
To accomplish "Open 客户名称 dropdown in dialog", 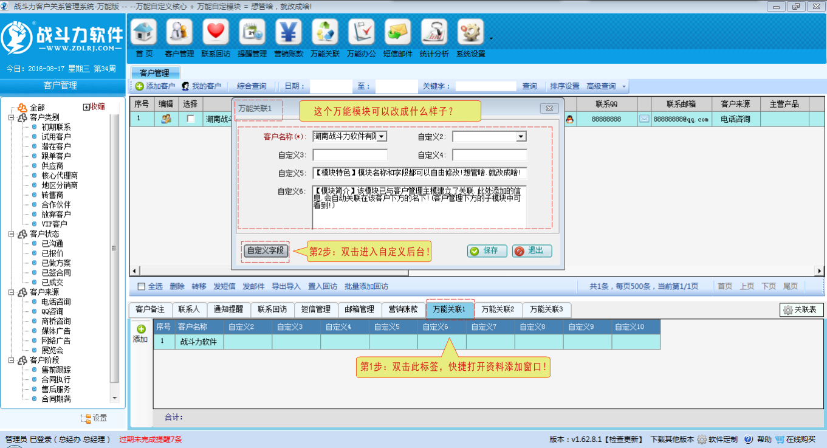I will pos(382,137).
